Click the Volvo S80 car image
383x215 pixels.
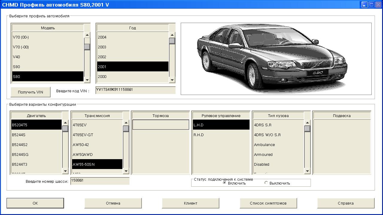tap(276, 59)
